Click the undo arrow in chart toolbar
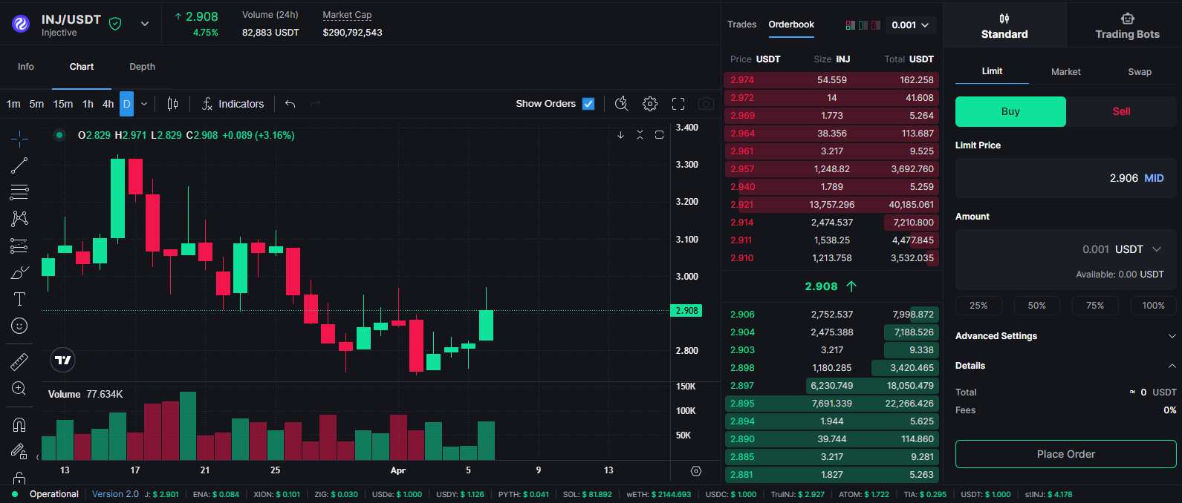This screenshot has width=1182, height=503. tap(290, 104)
